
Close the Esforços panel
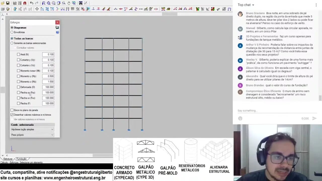click(x=57, y=22)
